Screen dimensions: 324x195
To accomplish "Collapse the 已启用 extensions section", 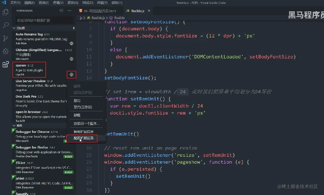I will pyautogui.click(x=14, y=28).
